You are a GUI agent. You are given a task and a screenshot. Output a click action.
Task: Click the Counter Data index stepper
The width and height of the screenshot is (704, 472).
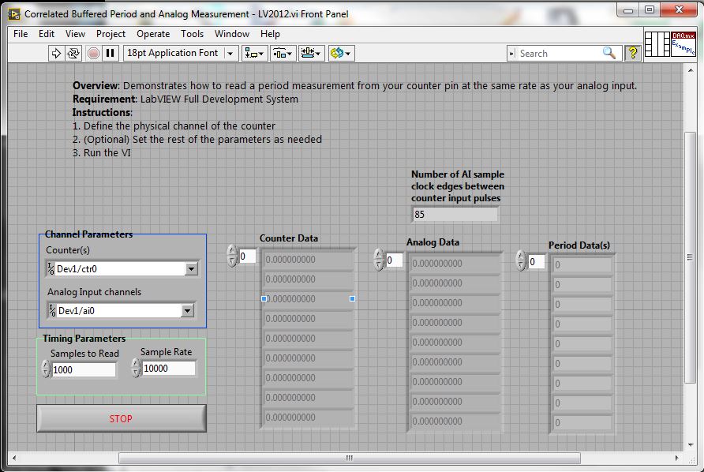232,256
